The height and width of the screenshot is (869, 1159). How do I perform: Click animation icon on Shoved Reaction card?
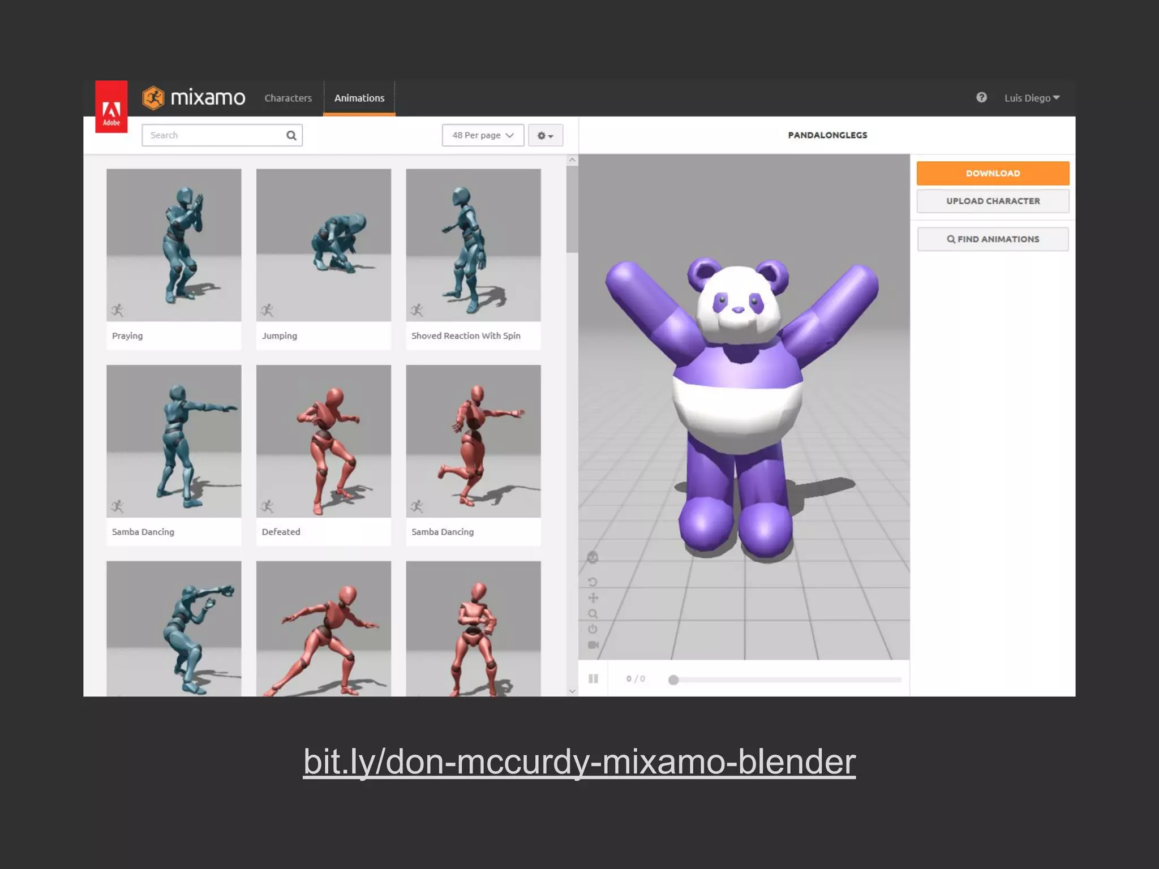click(x=417, y=310)
